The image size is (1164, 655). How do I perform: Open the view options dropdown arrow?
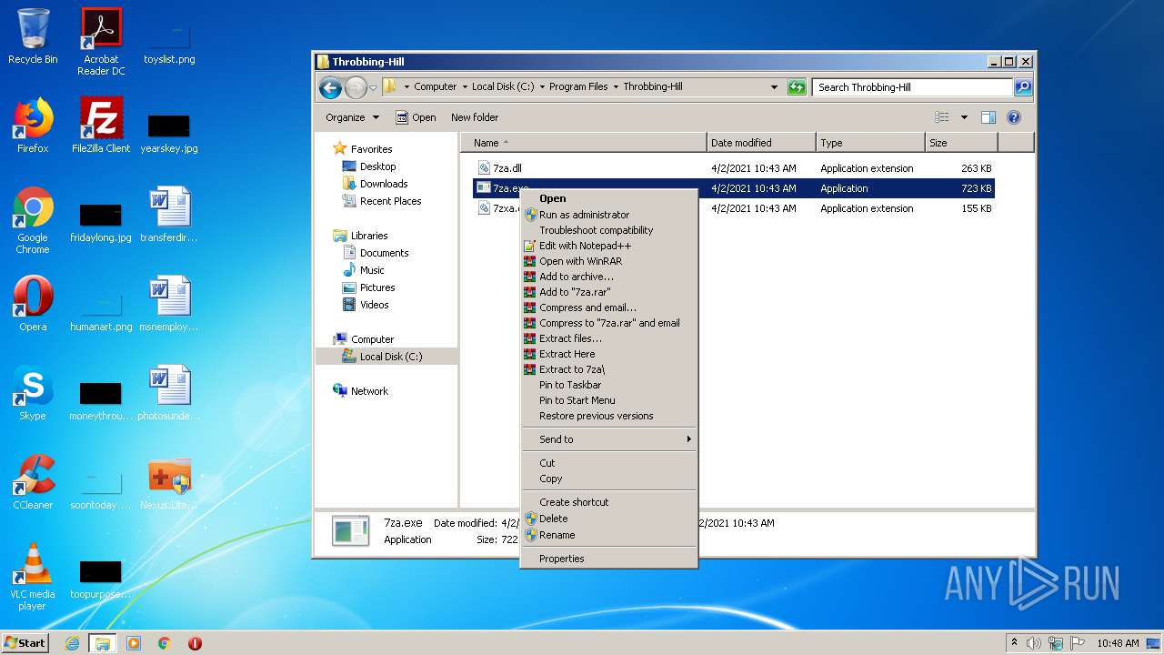(964, 117)
